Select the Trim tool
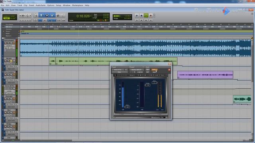The height and width of the screenshot is (143, 255). click(41, 15)
